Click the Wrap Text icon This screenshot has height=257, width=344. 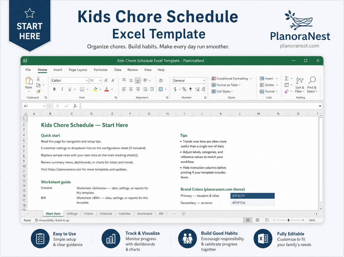pos(161,81)
